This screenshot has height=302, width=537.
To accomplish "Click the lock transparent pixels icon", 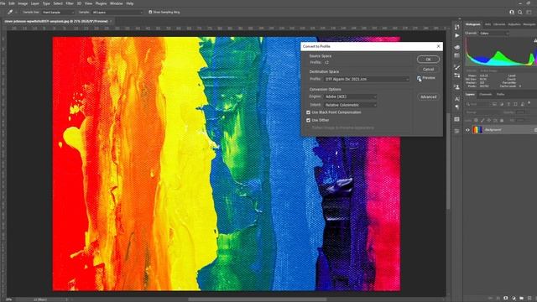I will tap(476, 120).
